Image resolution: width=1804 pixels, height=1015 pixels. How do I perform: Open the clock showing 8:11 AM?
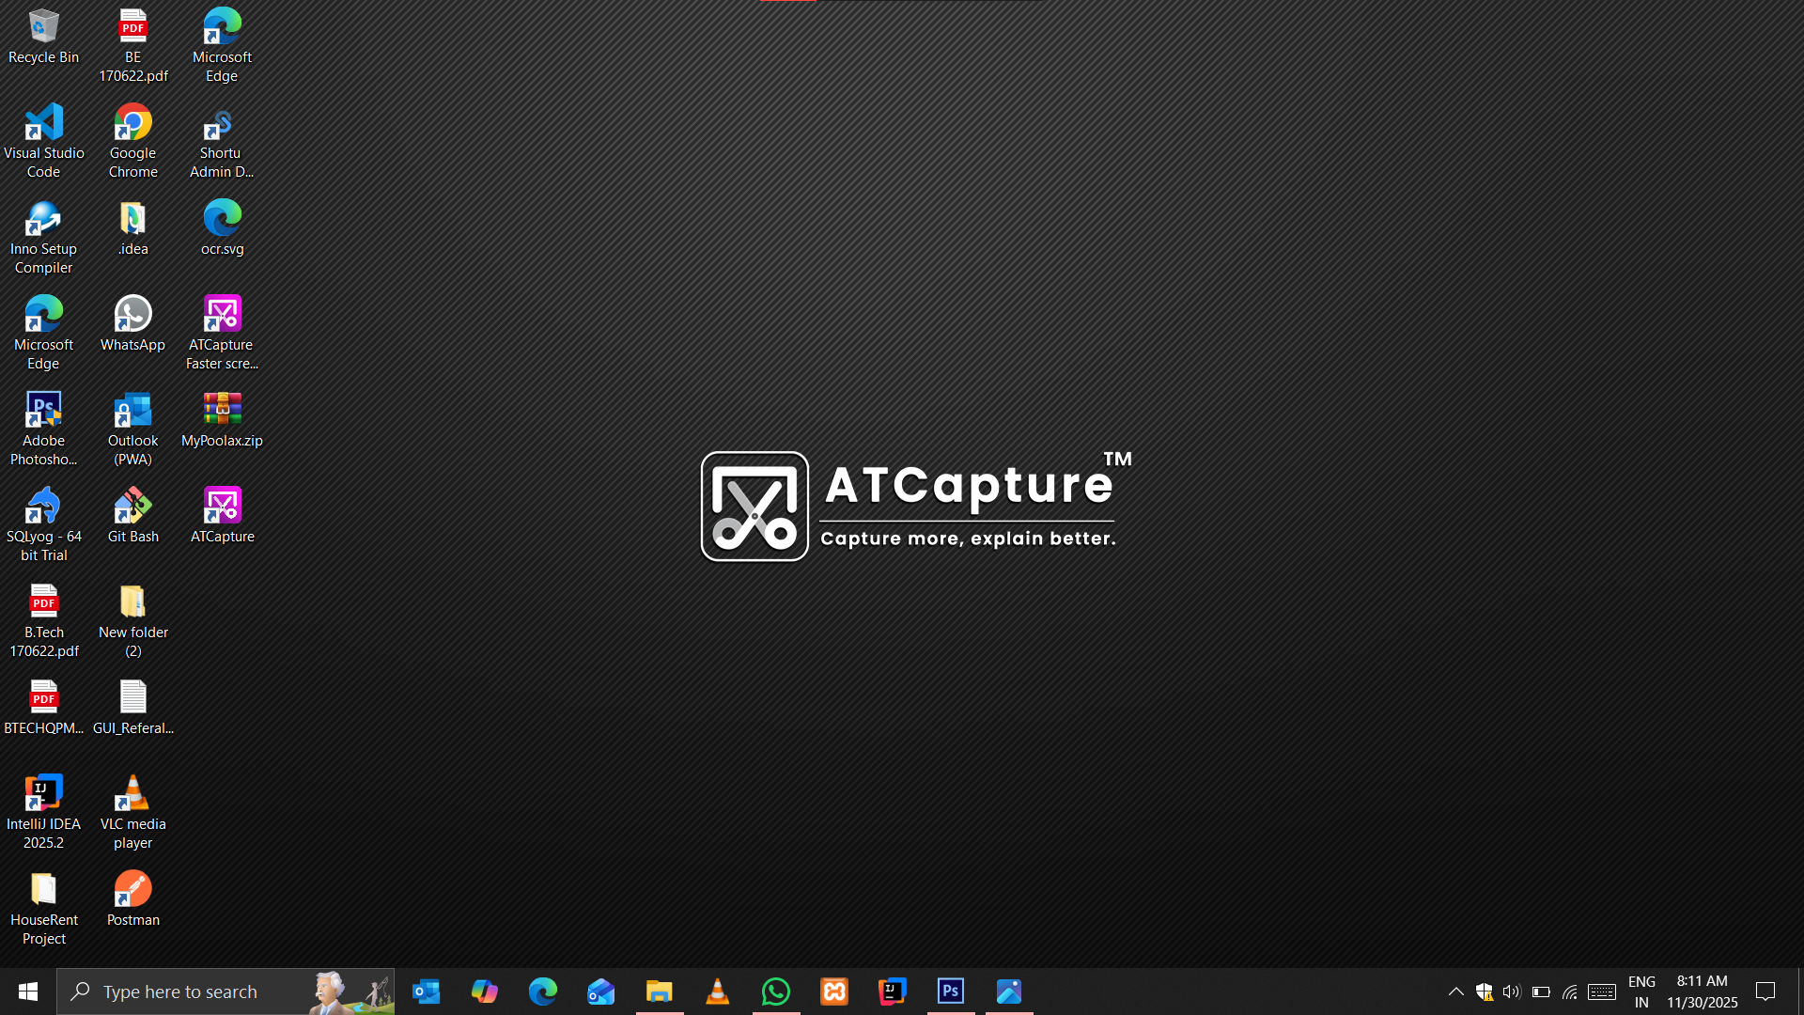pos(1703,992)
